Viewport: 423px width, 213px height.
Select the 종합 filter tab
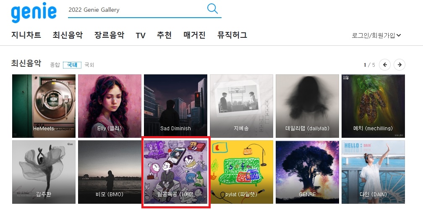(55, 65)
